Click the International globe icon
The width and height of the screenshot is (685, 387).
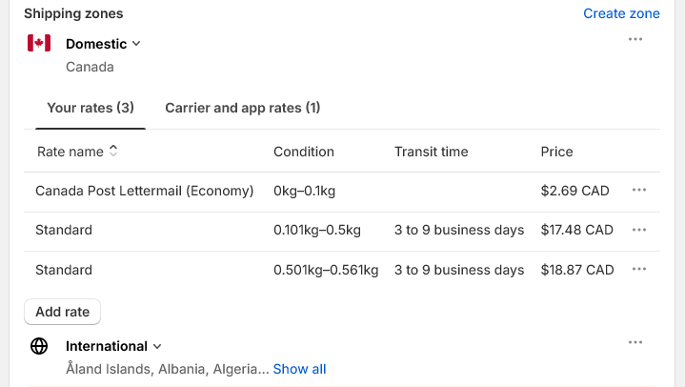pyautogui.click(x=39, y=346)
